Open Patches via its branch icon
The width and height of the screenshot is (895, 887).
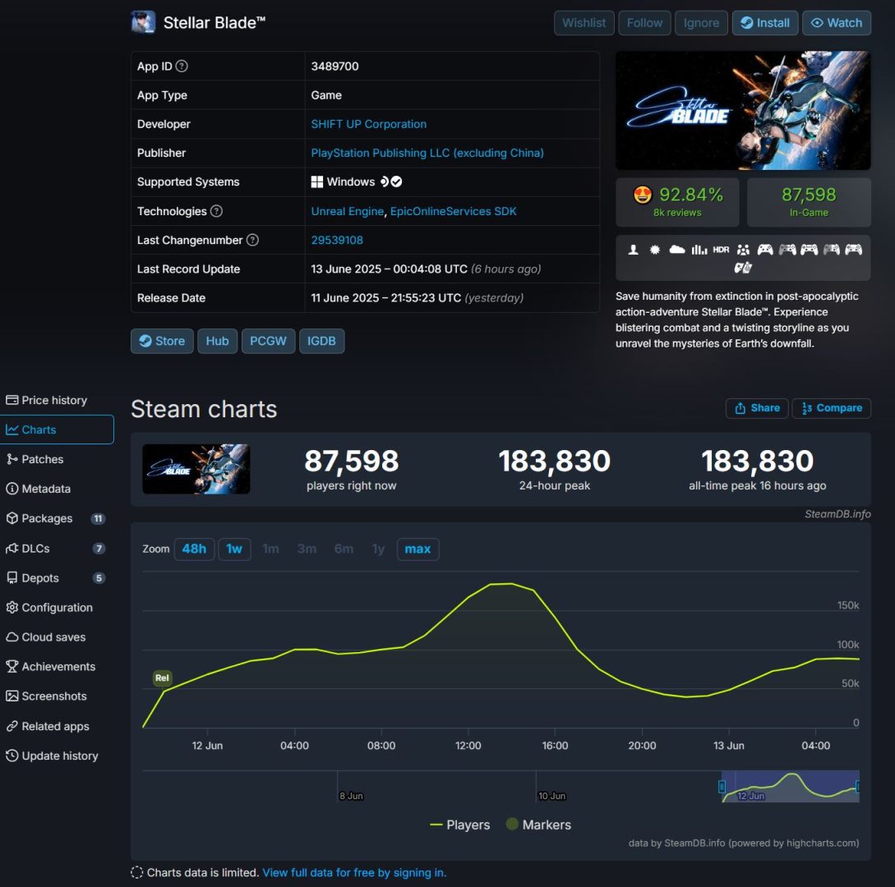pos(12,459)
